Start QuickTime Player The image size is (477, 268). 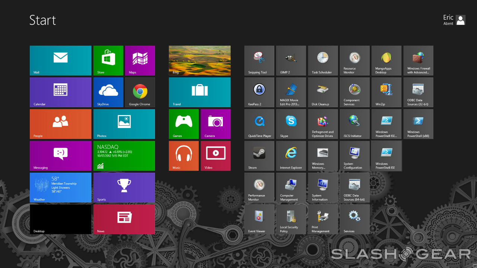(x=259, y=124)
